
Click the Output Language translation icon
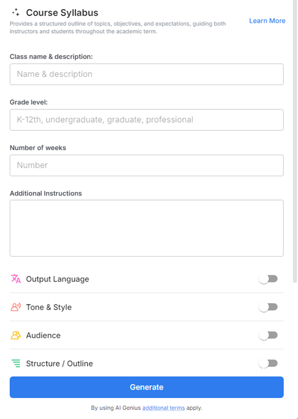pyautogui.click(x=15, y=278)
